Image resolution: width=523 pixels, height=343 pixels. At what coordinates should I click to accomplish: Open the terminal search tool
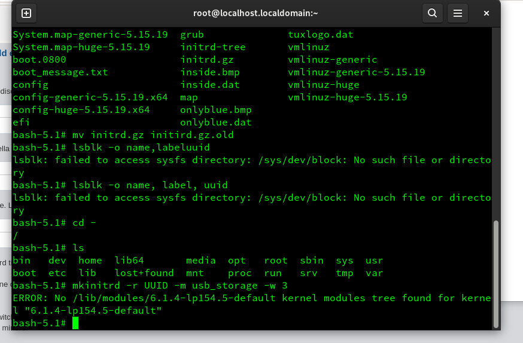pyautogui.click(x=432, y=13)
